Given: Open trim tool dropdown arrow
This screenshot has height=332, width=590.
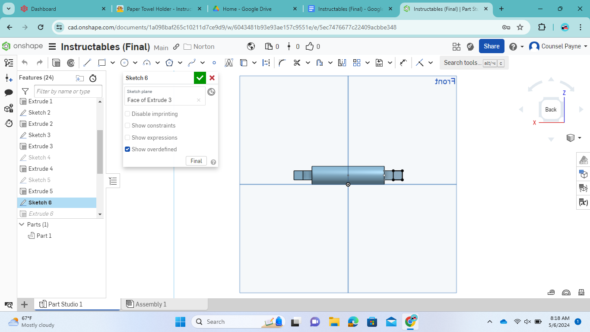Looking at the screenshot, I should pyautogui.click(x=308, y=63).
